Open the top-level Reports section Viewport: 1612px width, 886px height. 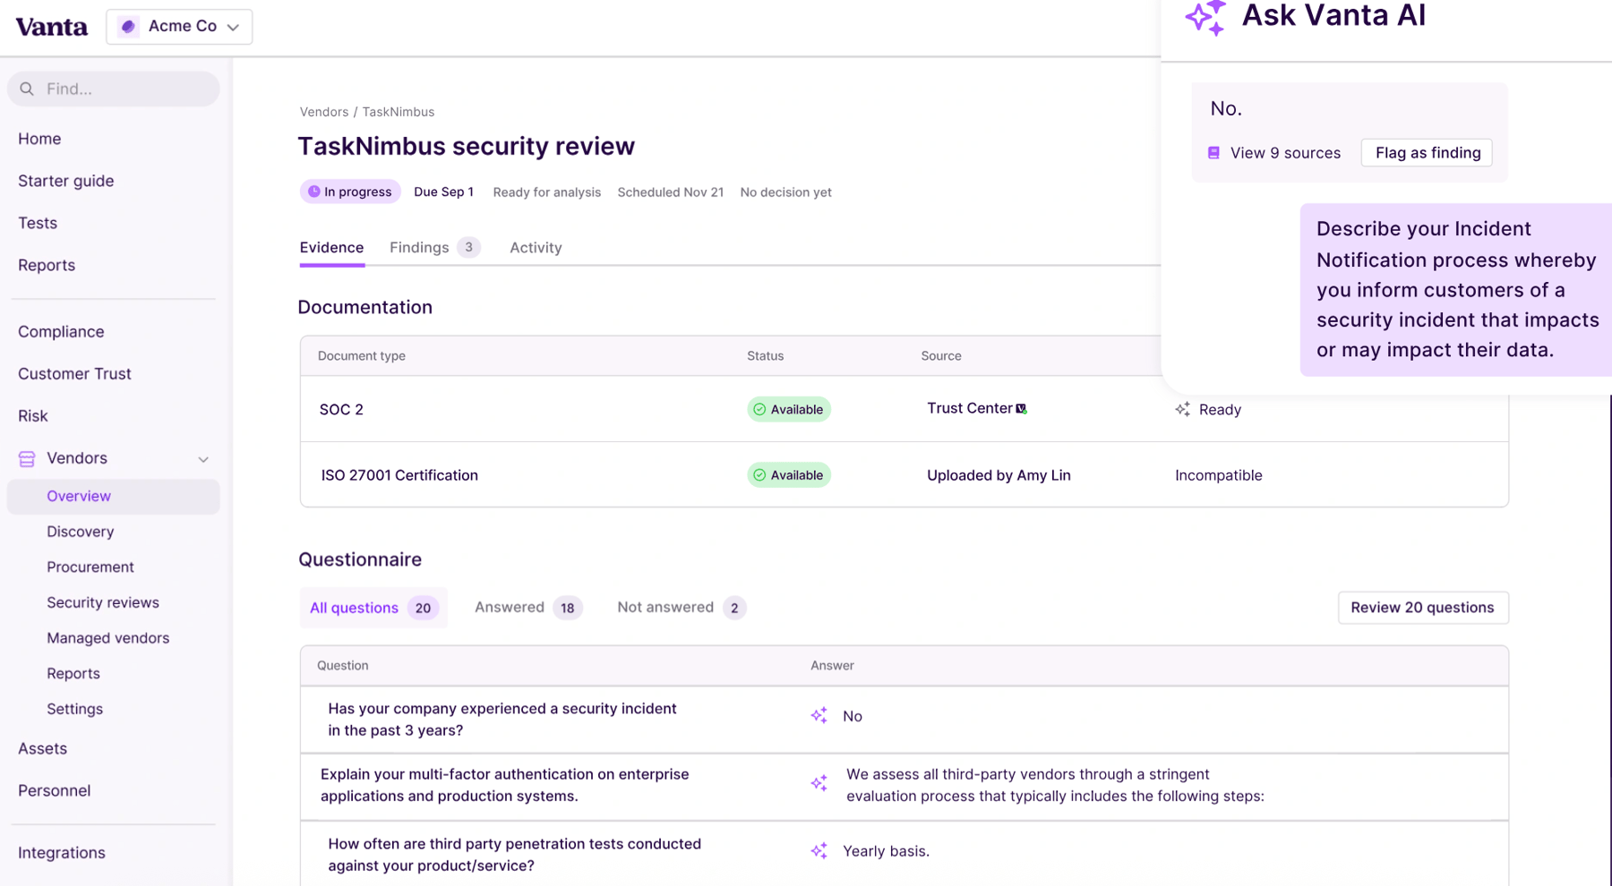click(x=47, y=265)
